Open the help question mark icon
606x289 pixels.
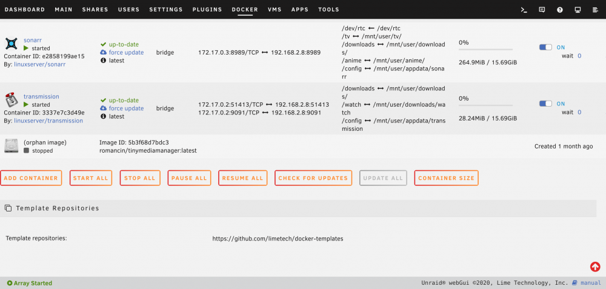coord(559,10)
